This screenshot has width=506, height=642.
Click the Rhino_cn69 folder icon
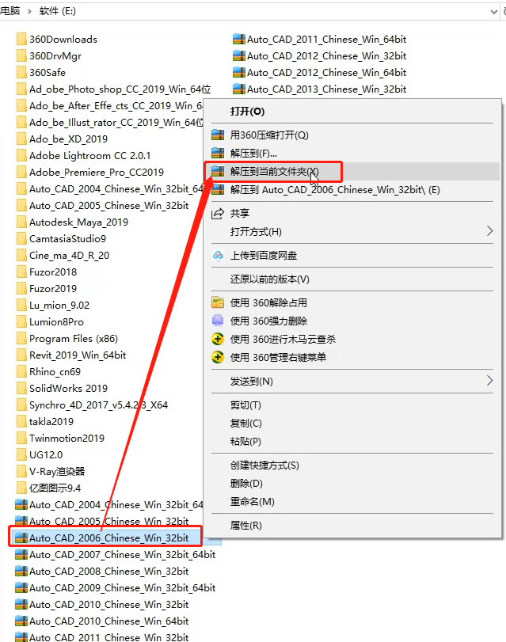click(21, 372)
